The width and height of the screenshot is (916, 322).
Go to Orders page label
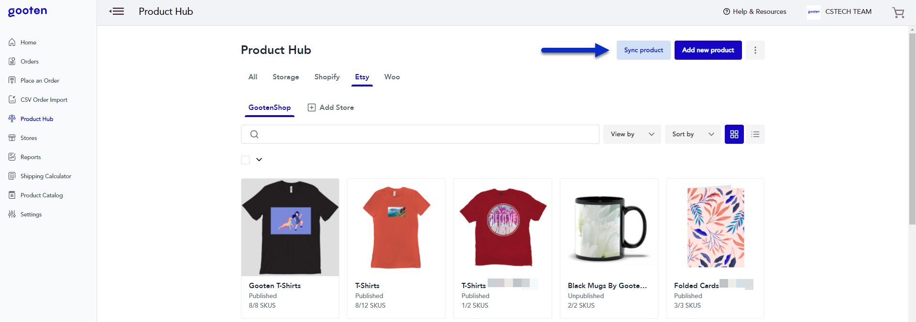[x=30, y=61]
